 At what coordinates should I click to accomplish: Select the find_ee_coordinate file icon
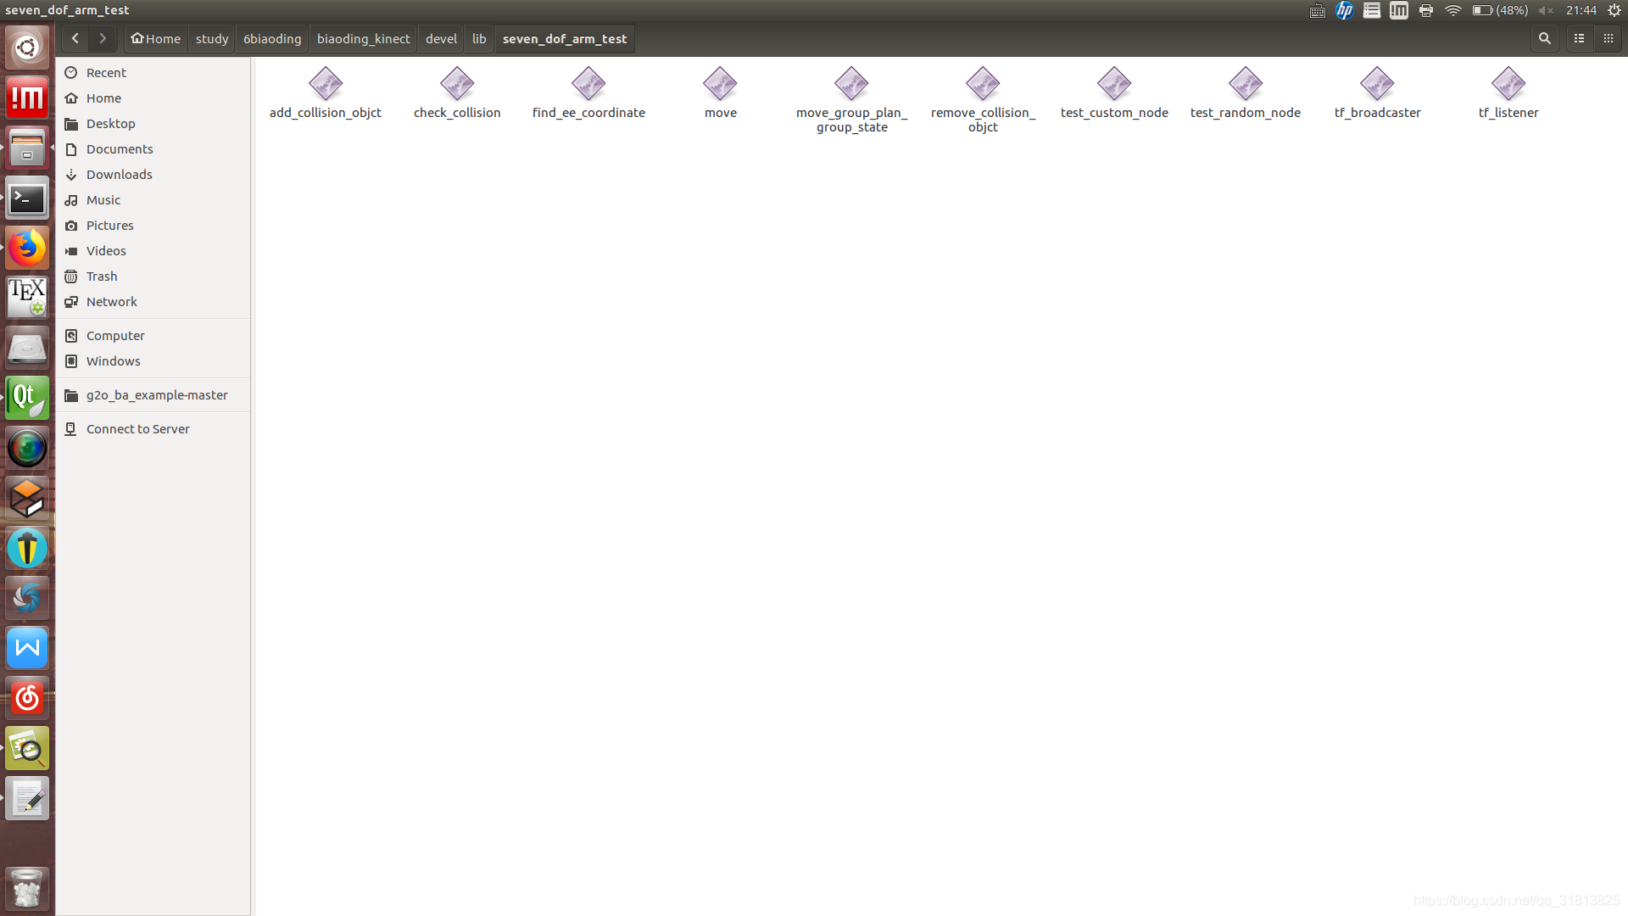[x=588, y=85]
